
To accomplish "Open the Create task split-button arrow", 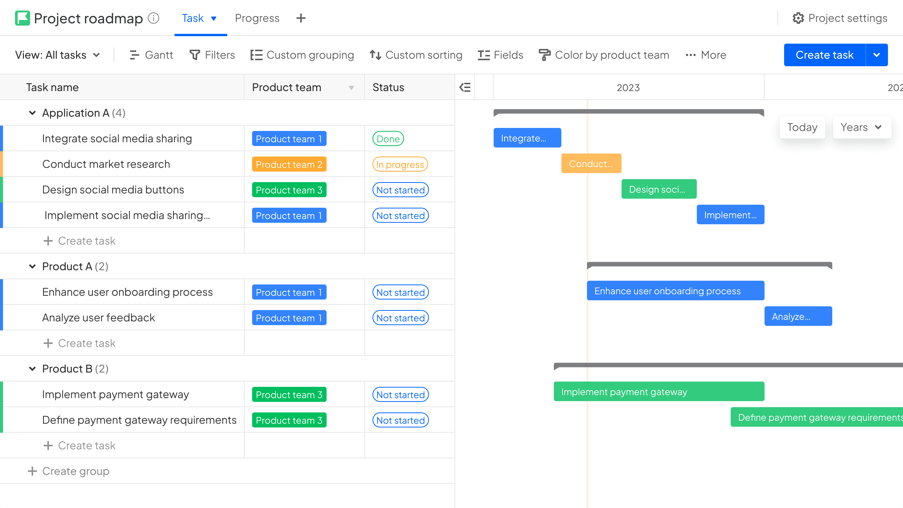I will tap(877, 55).
